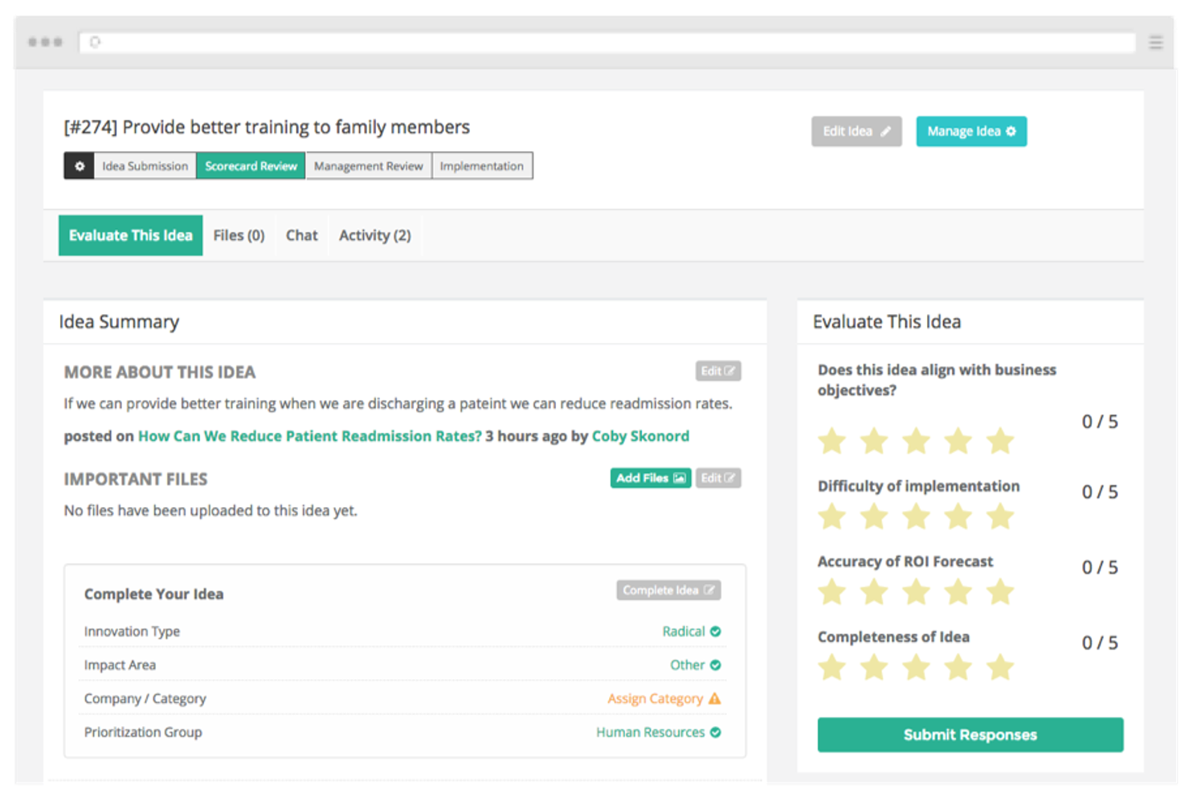This screenshot has width=1189, height=793.
Task: Give Difficulty of implementation four stars
Action: point(958,517)
